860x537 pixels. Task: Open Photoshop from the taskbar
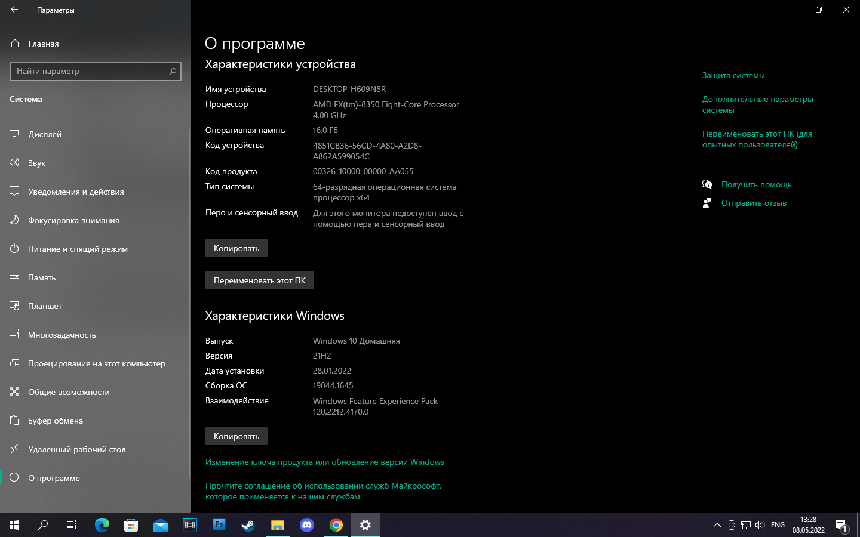pyautogui.click(x=219, y=525)
